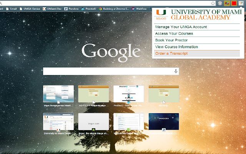The image size is (246, 154).
Task: Click the Google logo
Action: click(111, 52)
